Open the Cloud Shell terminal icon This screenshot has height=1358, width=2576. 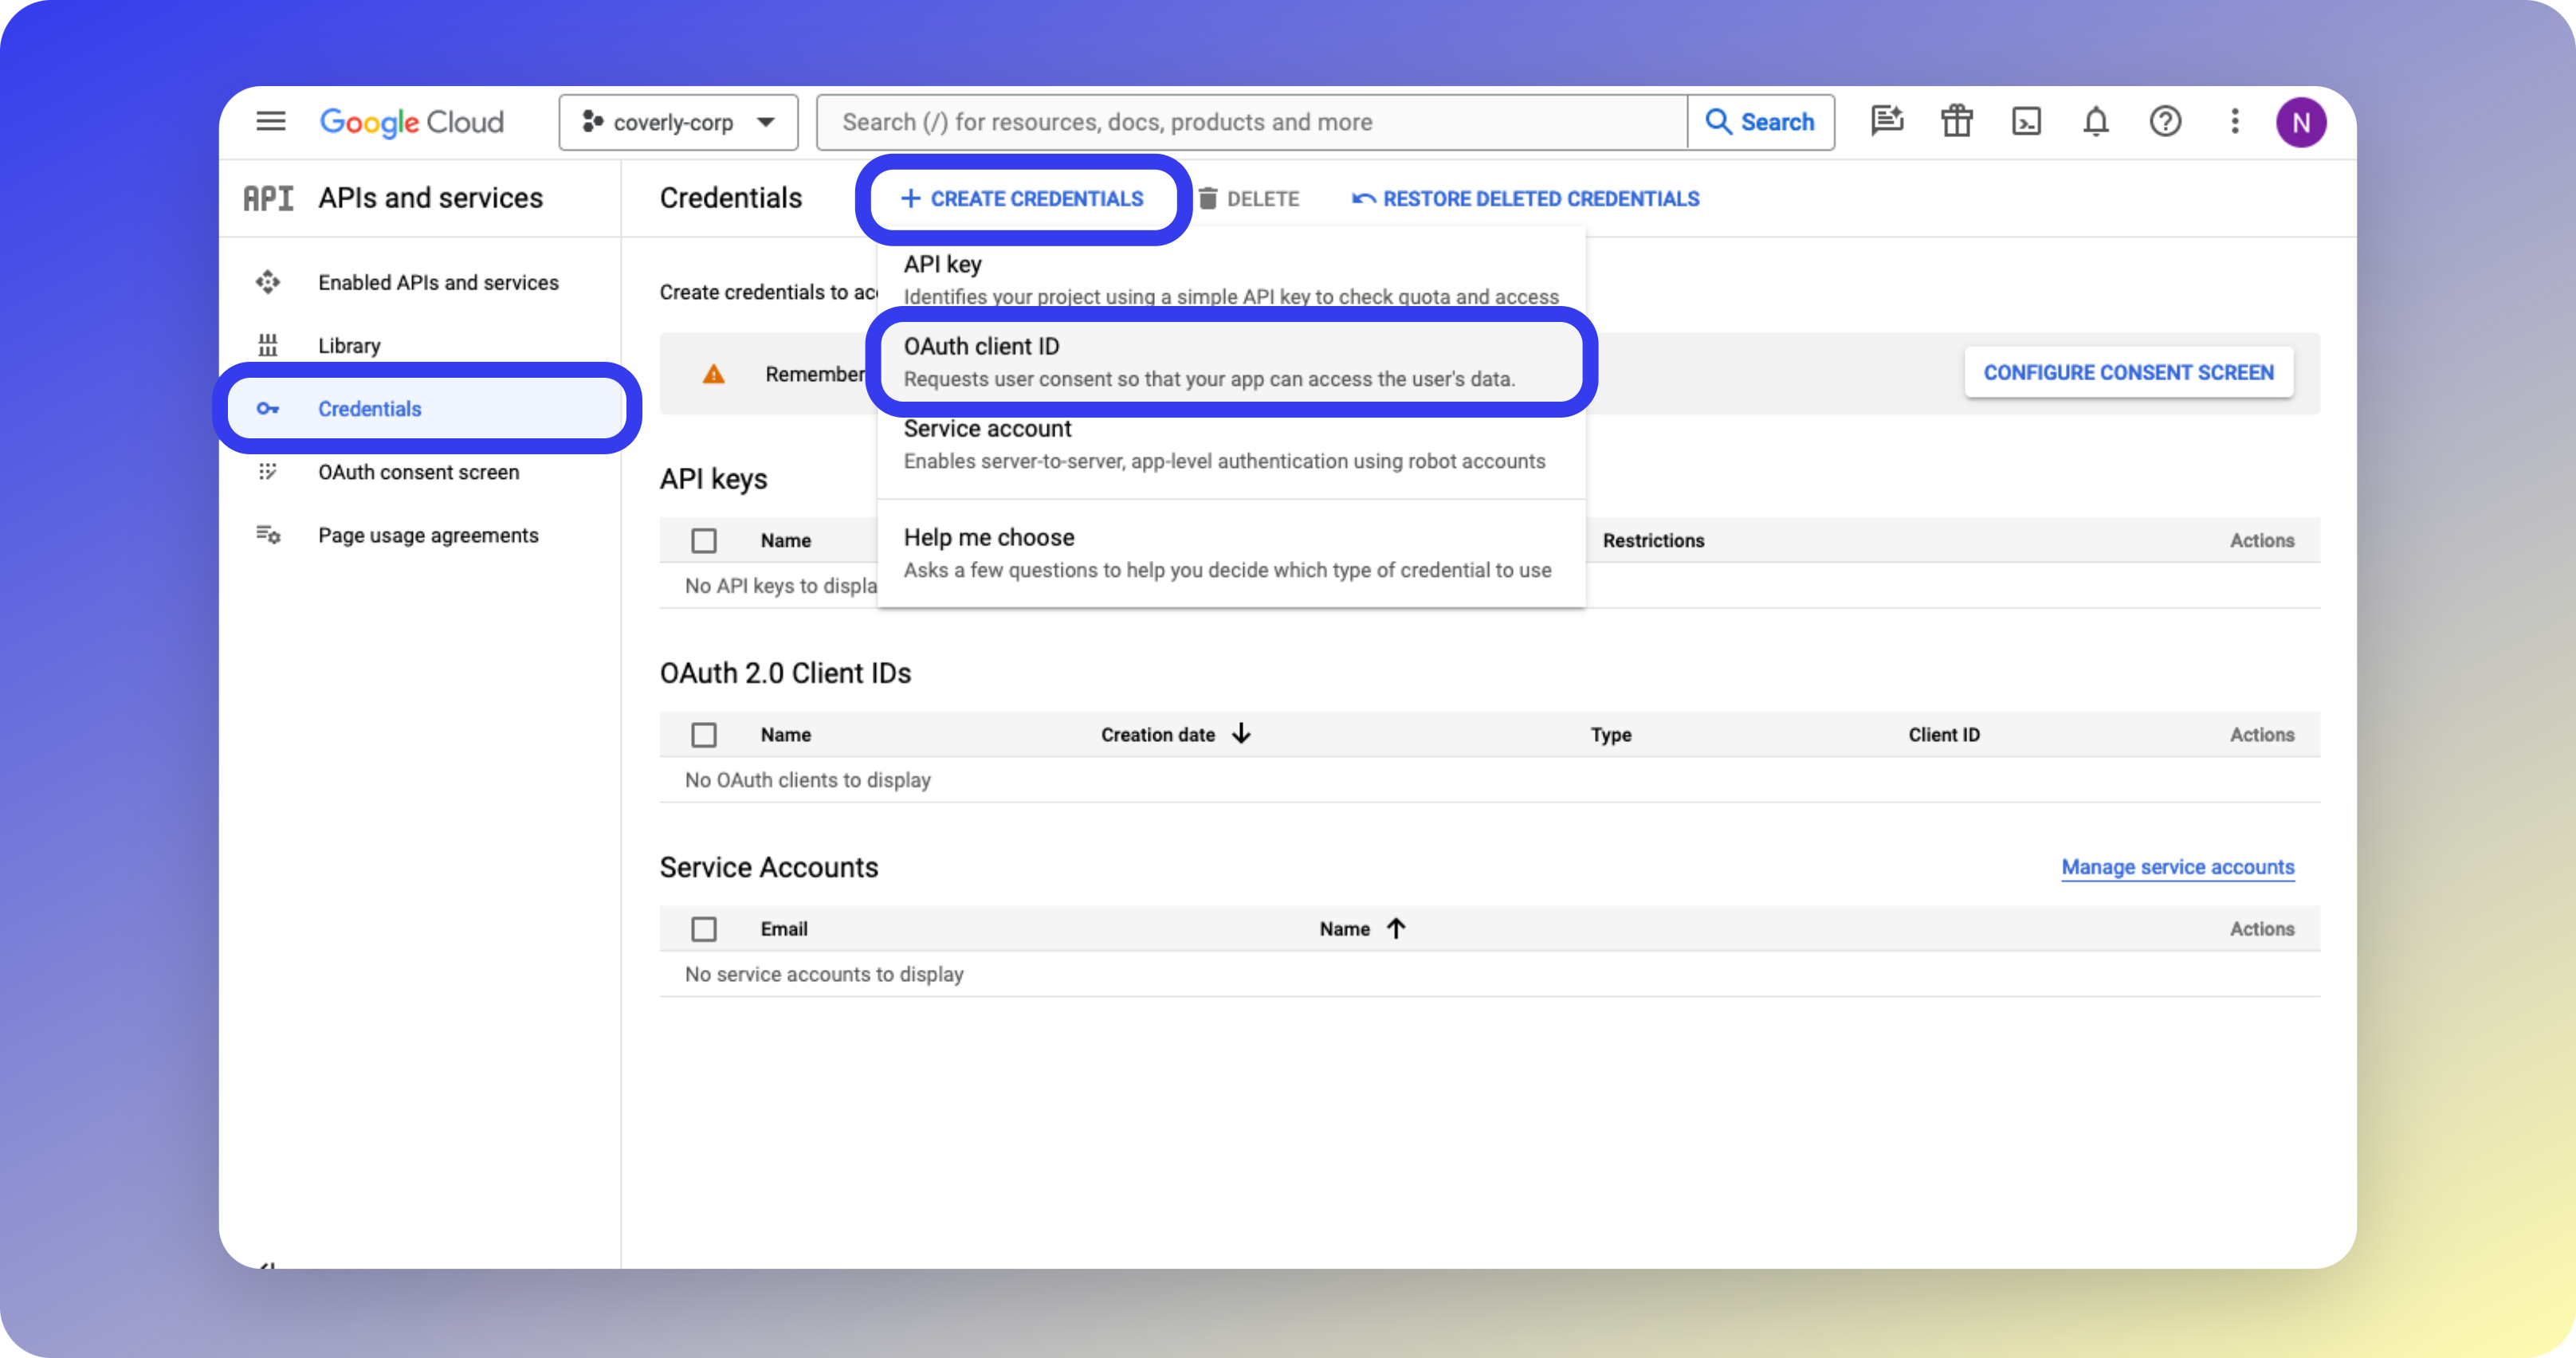click(2026, 121)
